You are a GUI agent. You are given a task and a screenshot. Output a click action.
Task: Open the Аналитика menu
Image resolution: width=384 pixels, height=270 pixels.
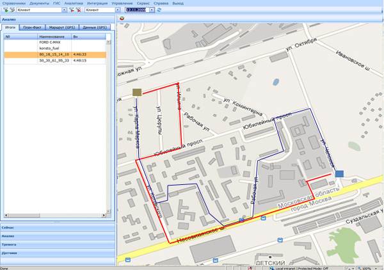click(74, 3)
